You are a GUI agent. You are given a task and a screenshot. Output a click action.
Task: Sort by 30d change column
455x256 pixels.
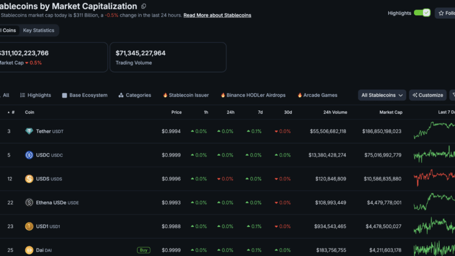click(288, 112)
